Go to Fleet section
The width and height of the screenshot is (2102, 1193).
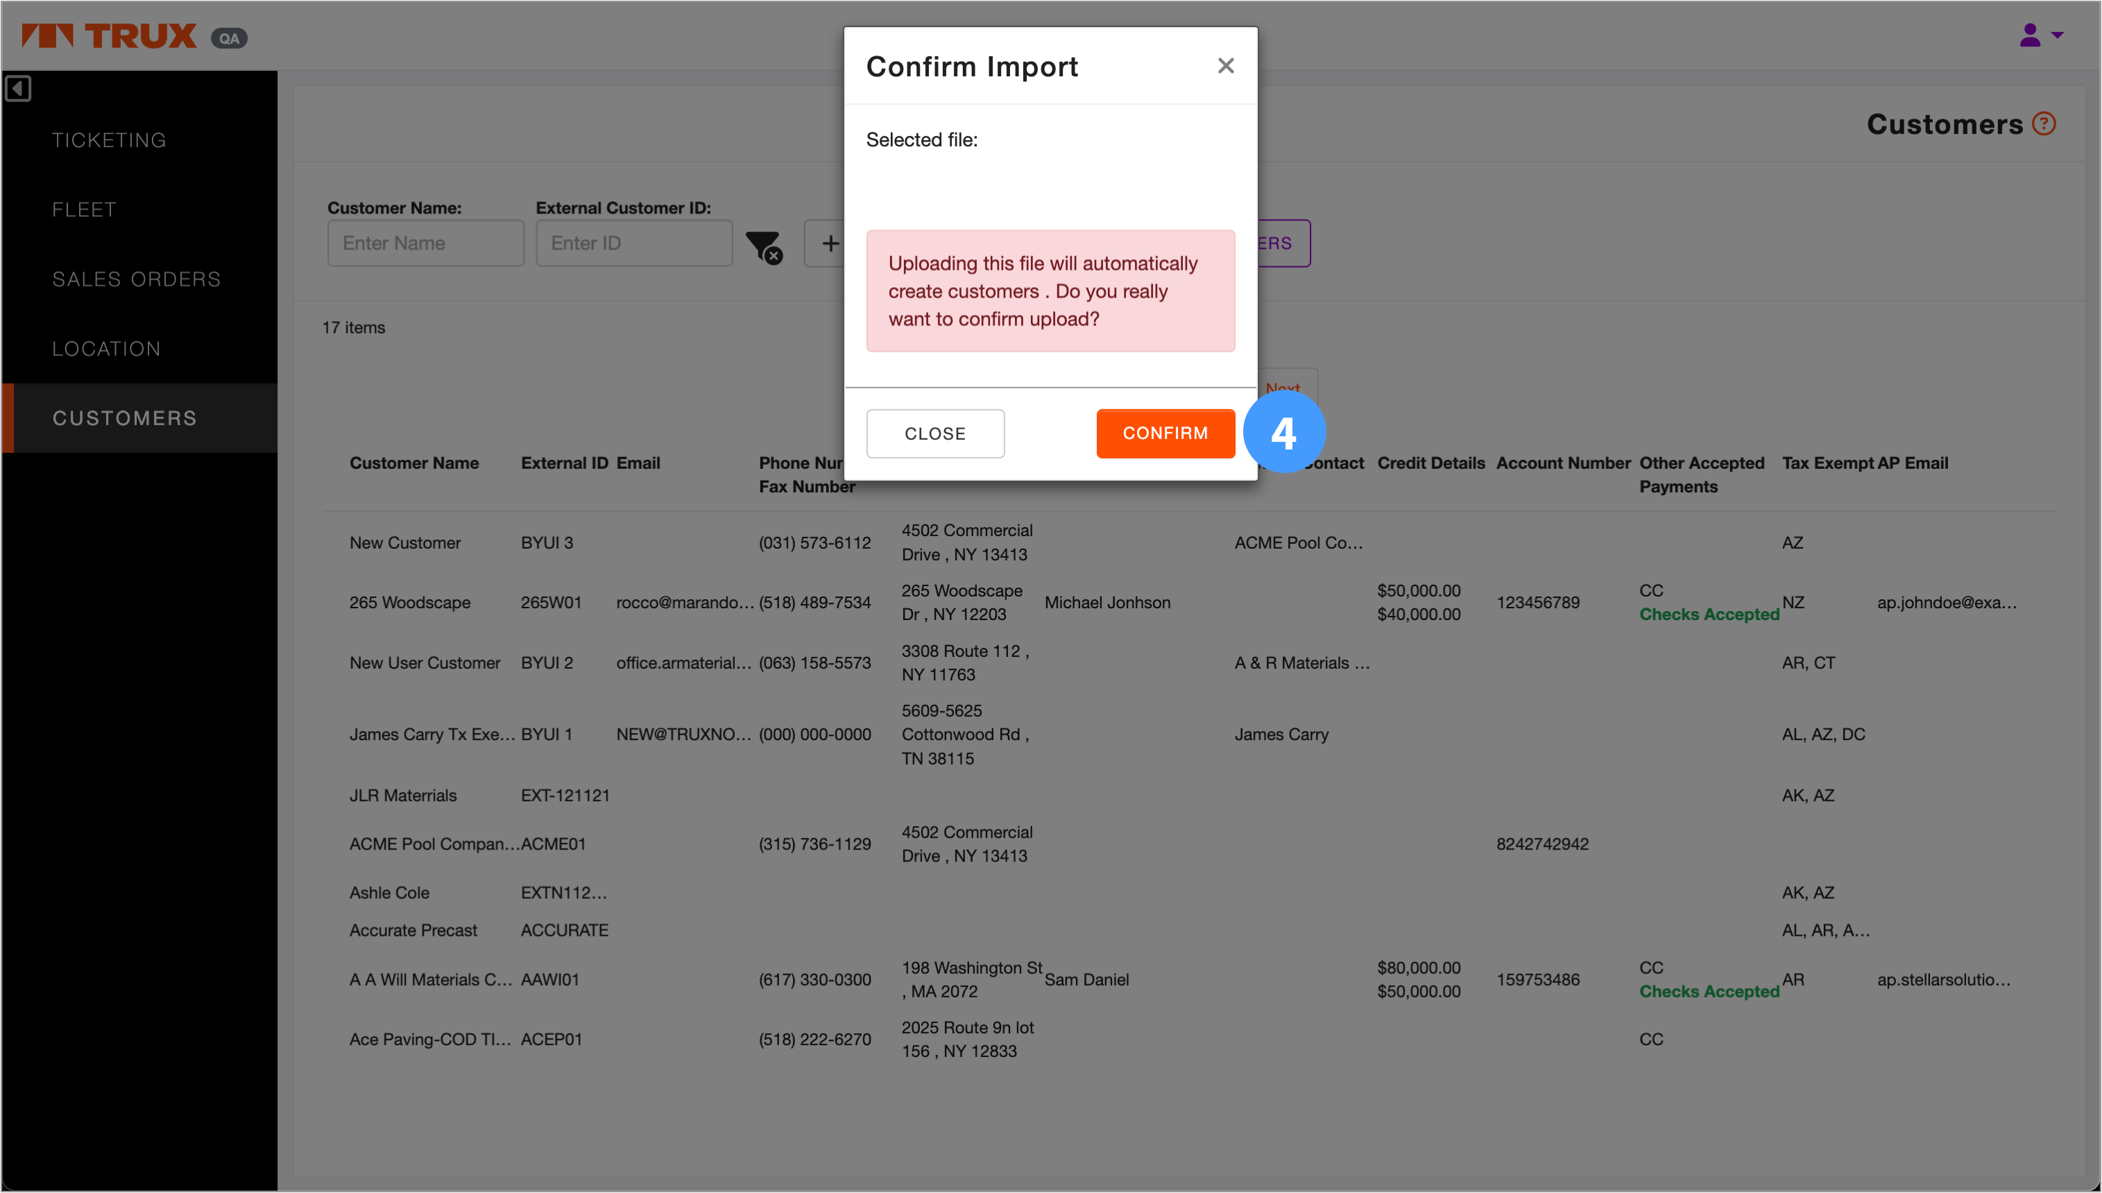click(83, 209)
